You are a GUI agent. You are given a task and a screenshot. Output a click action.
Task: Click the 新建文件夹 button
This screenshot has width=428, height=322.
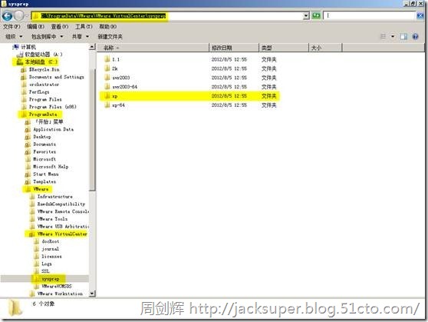[x=110, y=36]
